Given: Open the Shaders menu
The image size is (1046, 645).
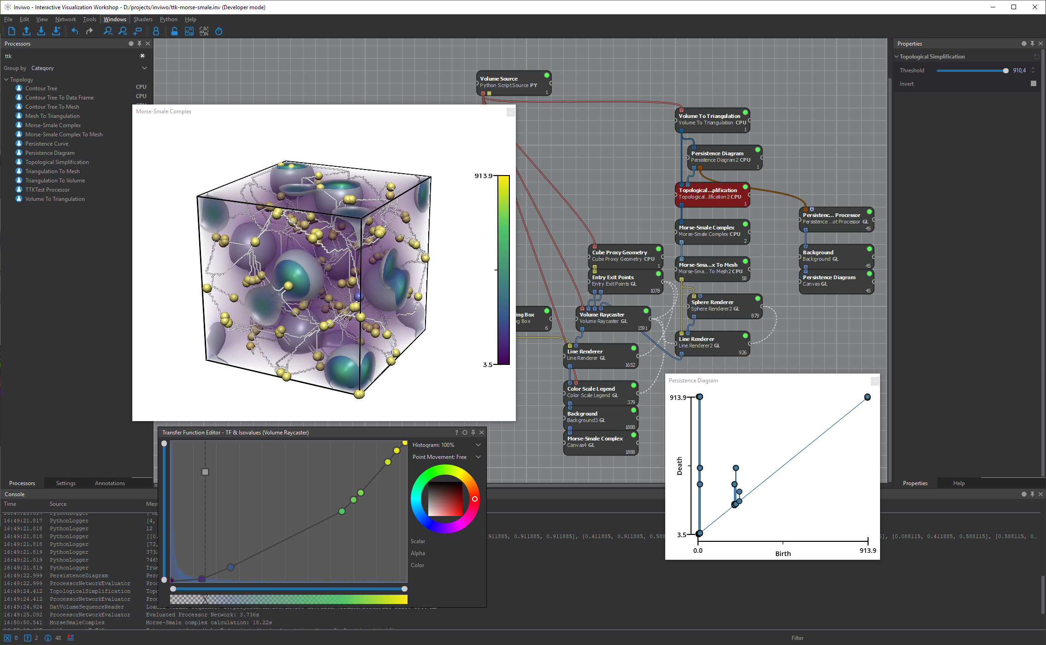Looking at the screenshot, I should [x=142, y=19].
